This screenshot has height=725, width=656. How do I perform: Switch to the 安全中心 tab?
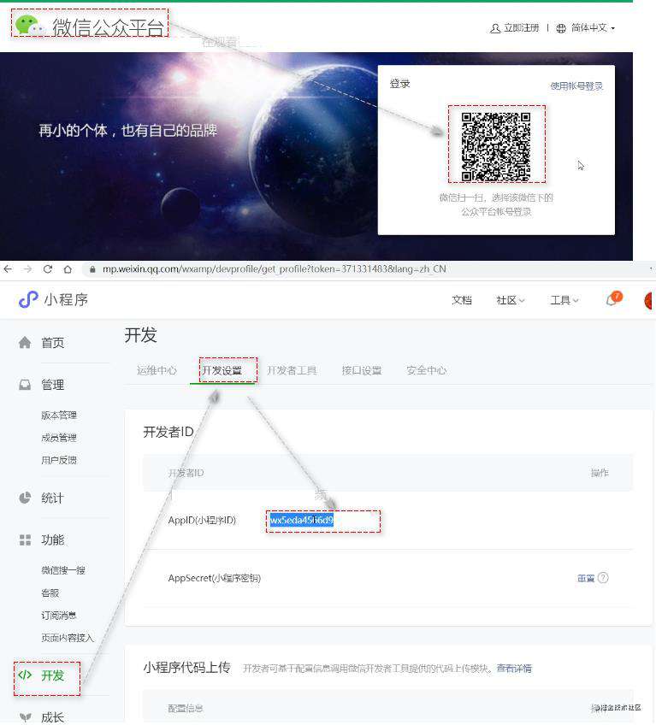427,370
